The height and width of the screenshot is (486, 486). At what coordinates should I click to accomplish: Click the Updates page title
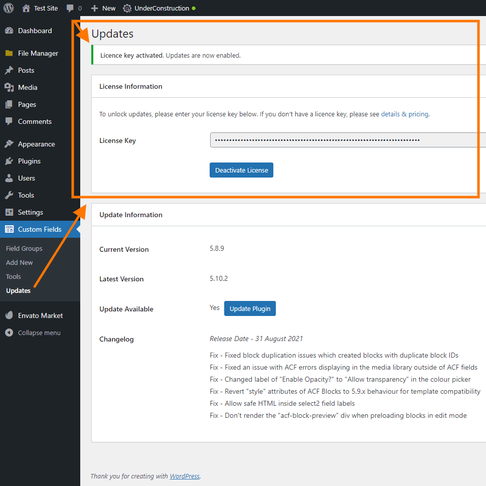click(112, 34)
